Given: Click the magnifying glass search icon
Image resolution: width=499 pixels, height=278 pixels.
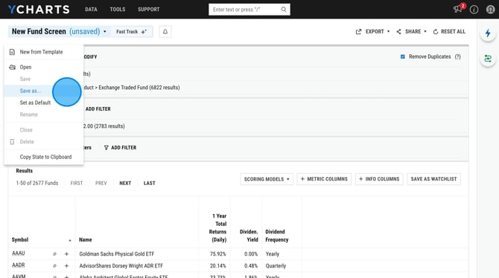Looking at the screenshot, I should [284, 10].
